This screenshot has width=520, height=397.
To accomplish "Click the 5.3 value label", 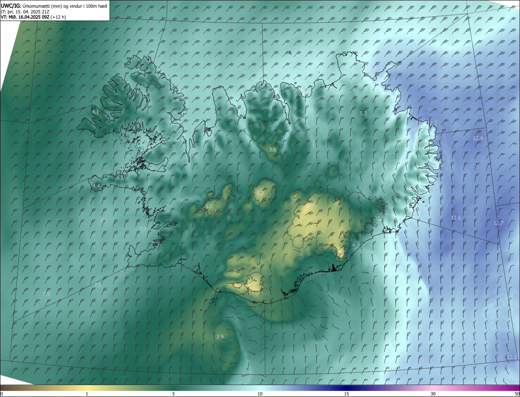I will (363, 114).
